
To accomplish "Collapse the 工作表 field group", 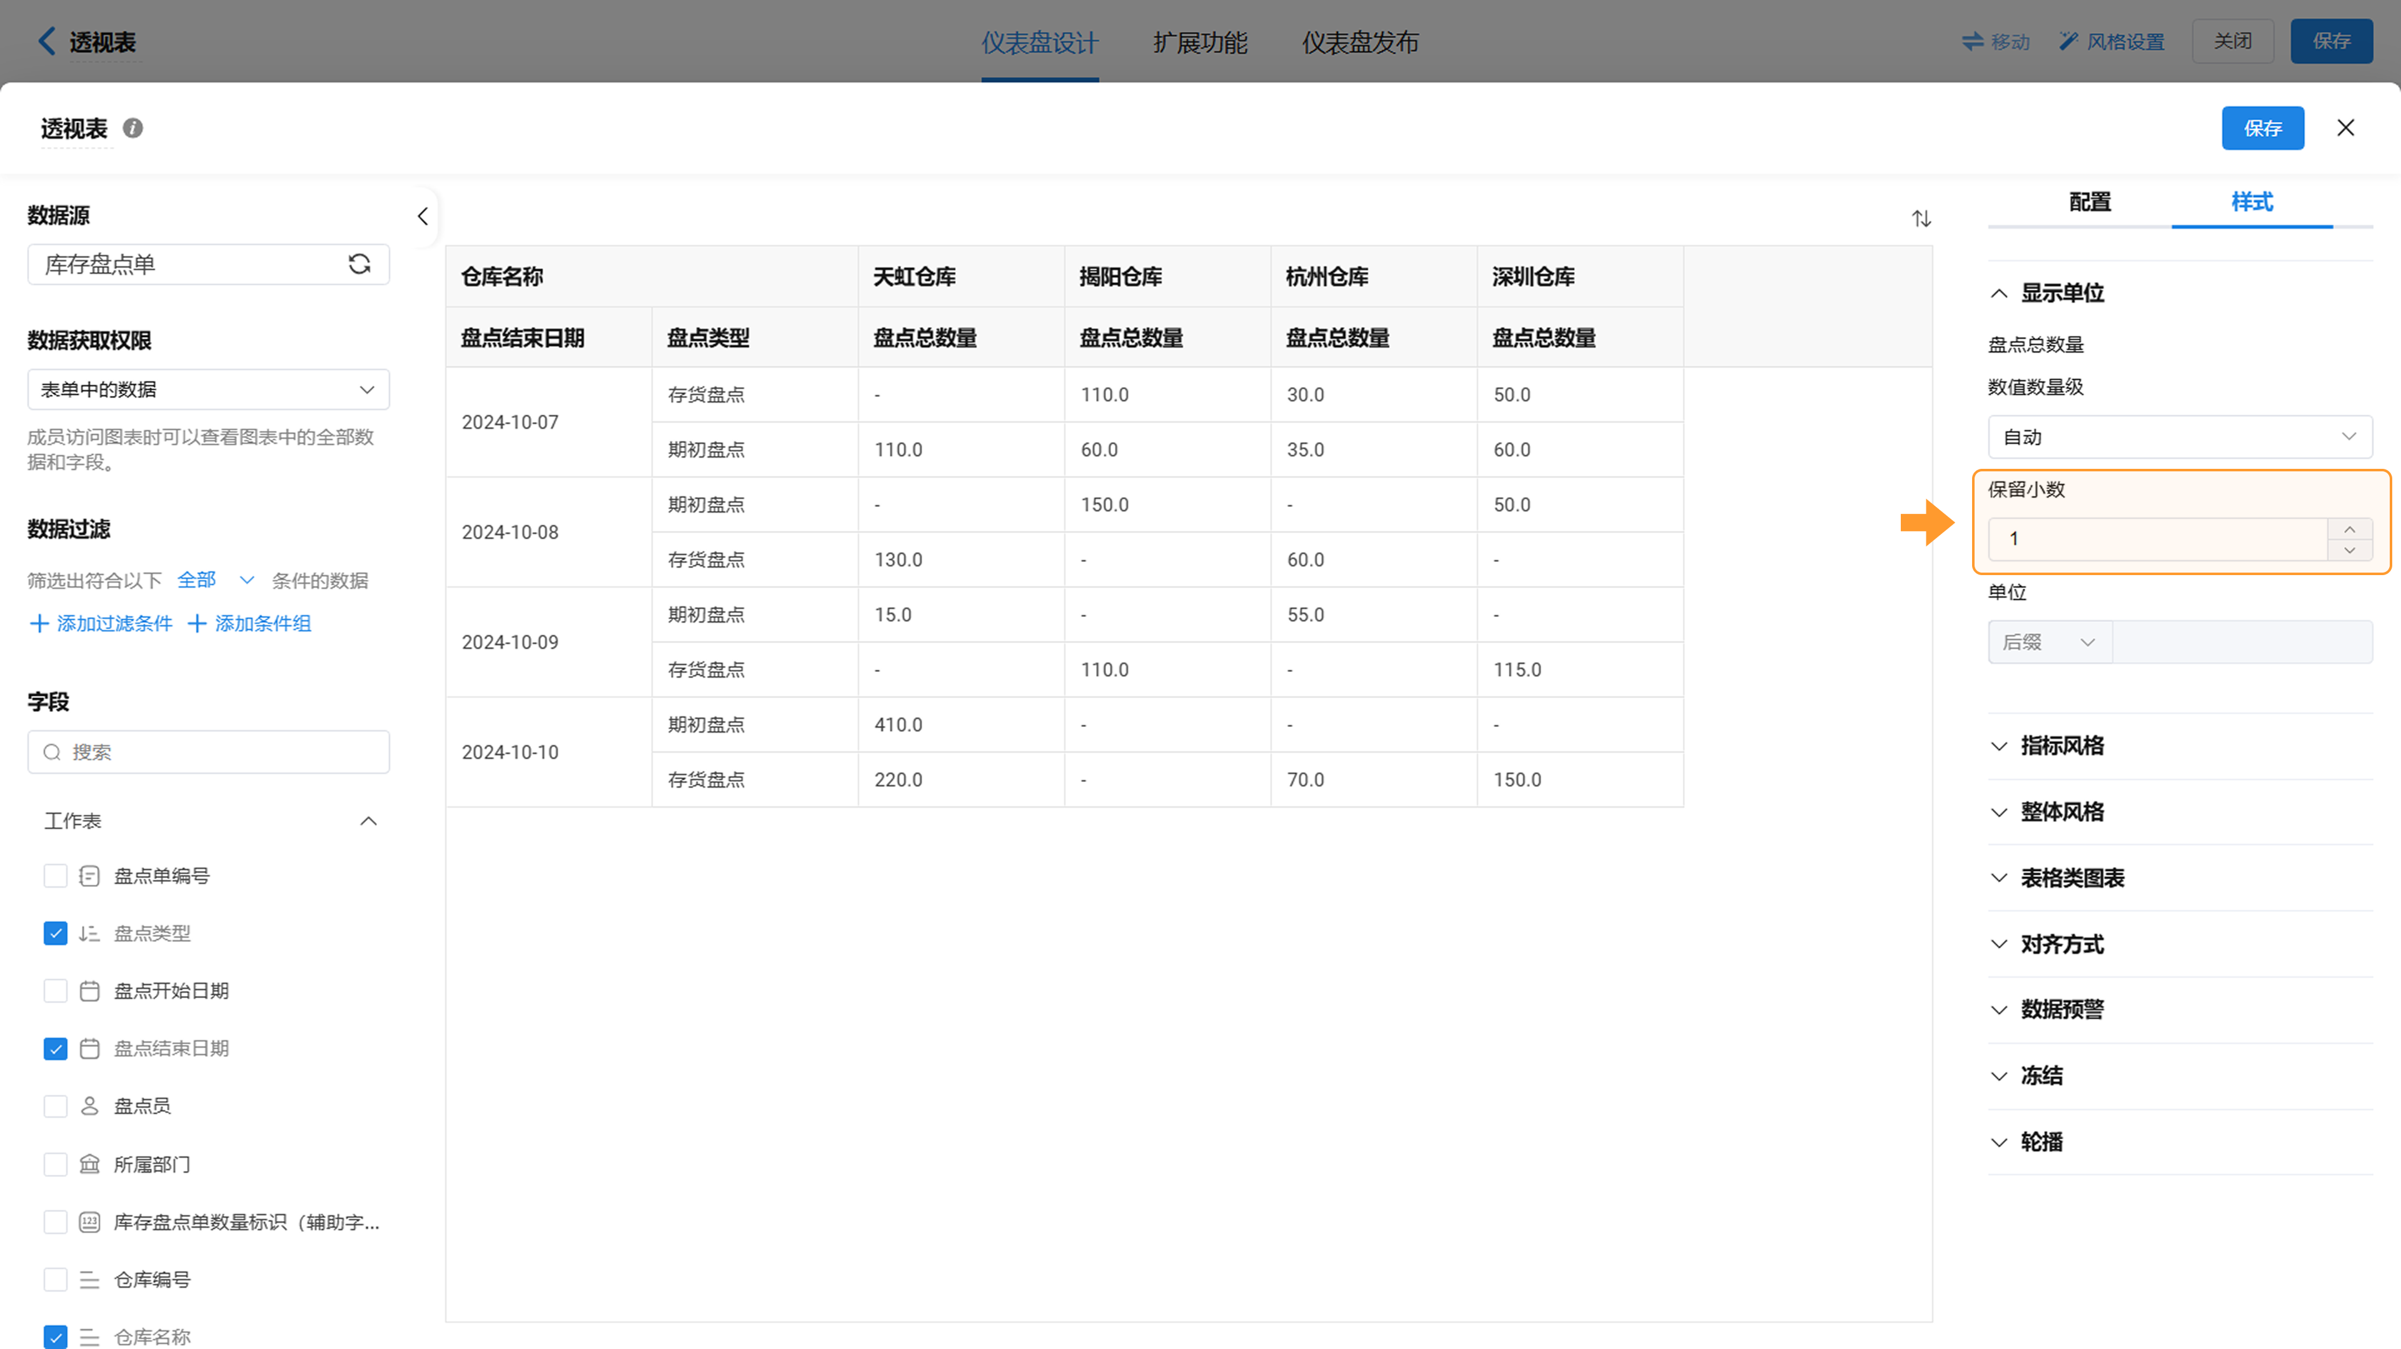I will click(368, 821).
